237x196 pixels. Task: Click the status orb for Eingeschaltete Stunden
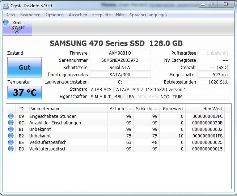tap(11, 116)
